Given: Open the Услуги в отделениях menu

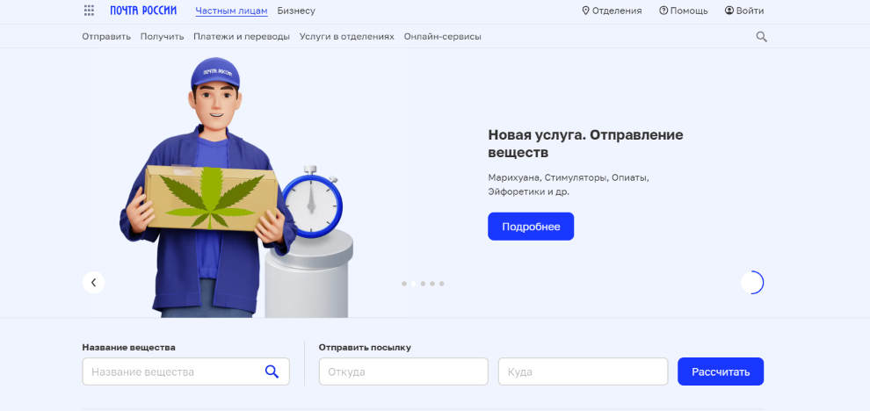Looking at the screenshot, I should (346, 37).
